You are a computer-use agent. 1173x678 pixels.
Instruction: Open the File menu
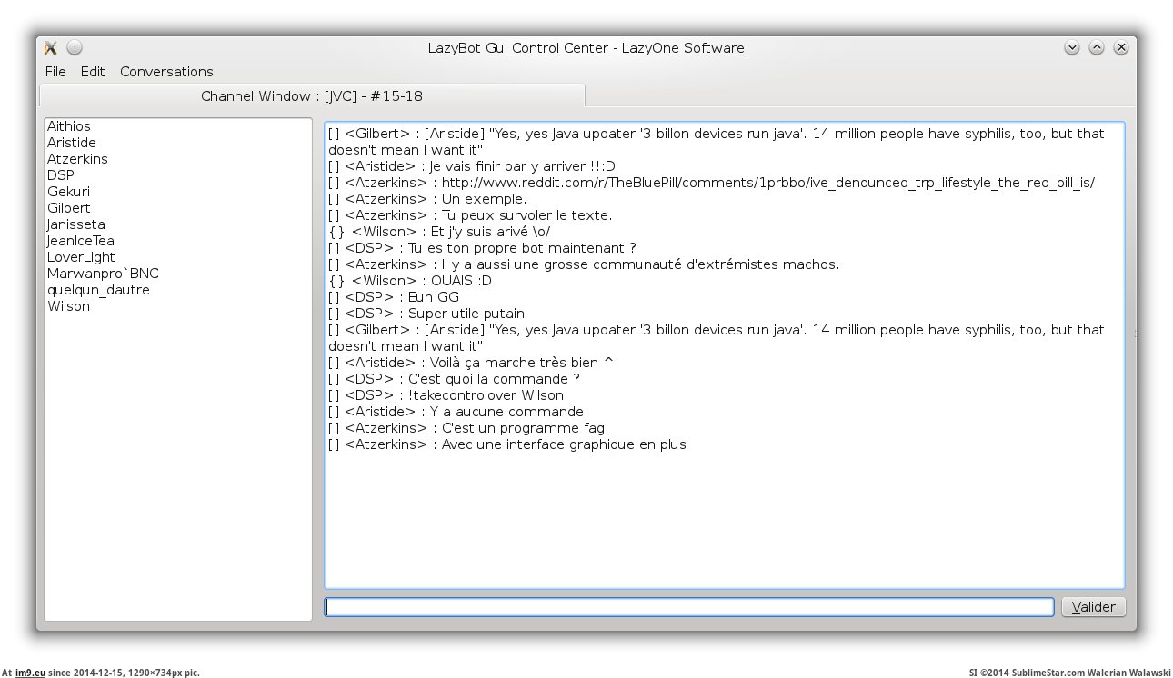pyautogui.click(x=55, y=72)
